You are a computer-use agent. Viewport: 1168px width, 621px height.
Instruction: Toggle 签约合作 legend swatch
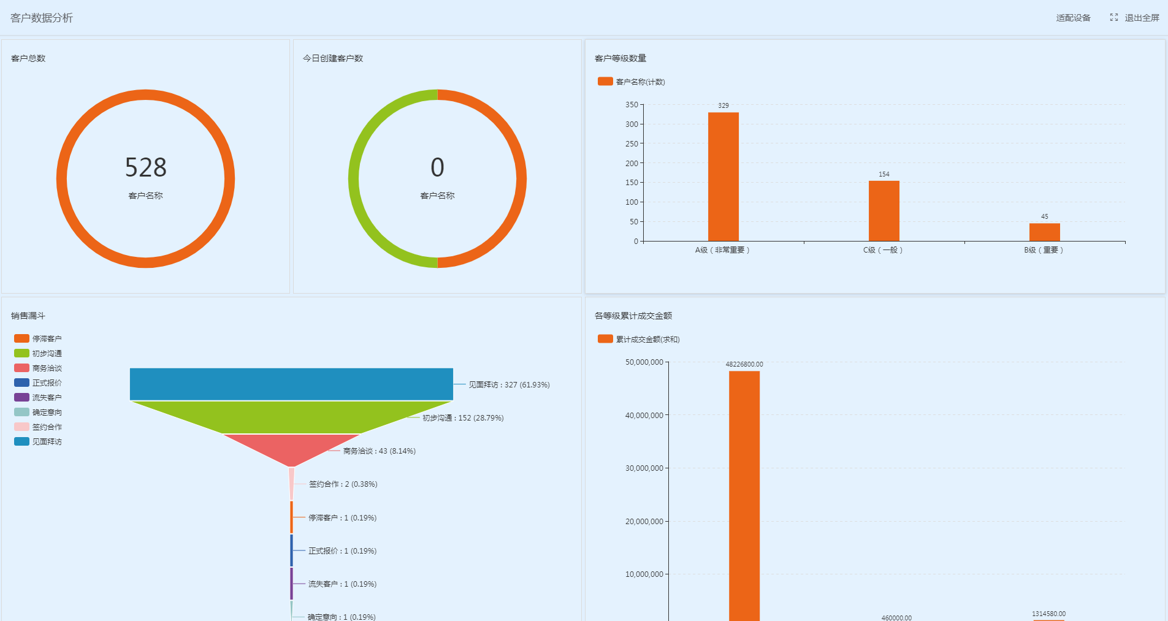21,427
